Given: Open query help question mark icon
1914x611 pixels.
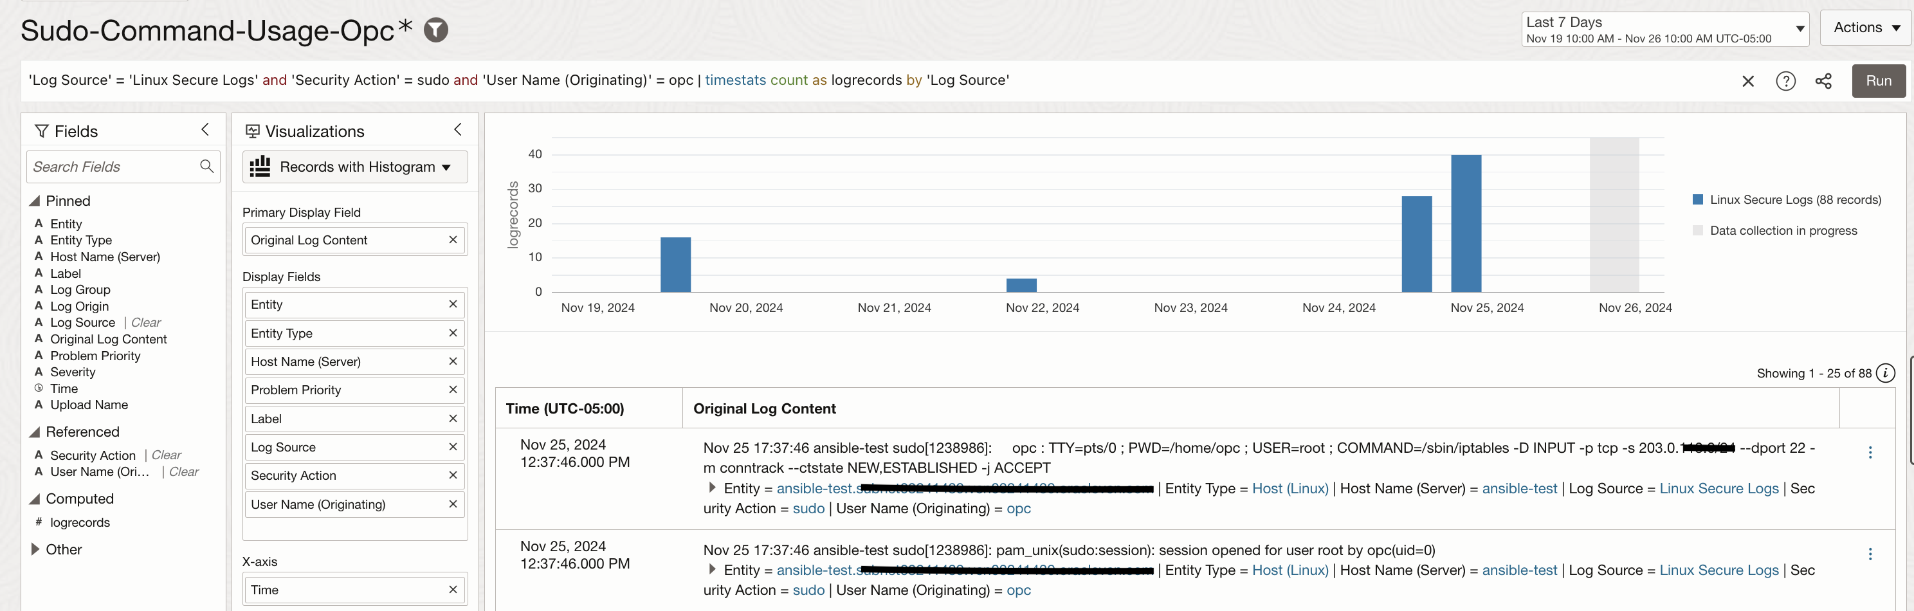Looking at the screenshot, I should tap(1785, 81).
